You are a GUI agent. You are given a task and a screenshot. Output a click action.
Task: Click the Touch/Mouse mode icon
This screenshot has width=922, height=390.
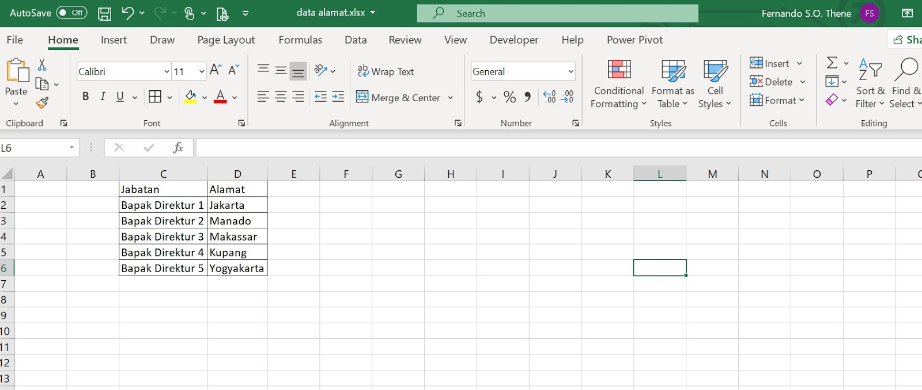pyautogui.click(x=189, y=13)
